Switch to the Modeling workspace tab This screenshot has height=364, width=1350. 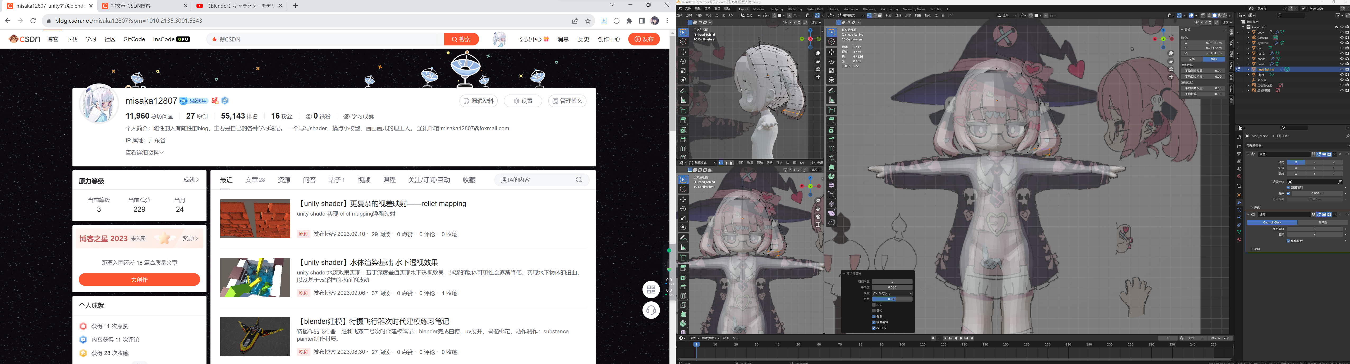pos(759,10)
